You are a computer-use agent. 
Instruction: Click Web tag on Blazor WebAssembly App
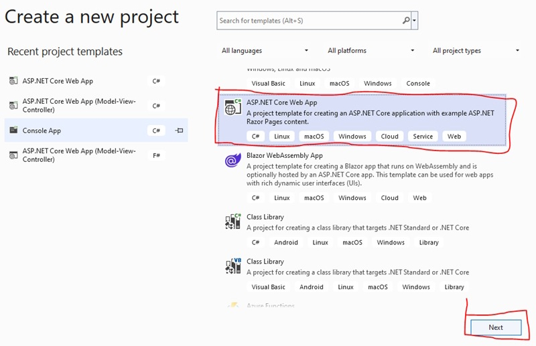[419, 198]
